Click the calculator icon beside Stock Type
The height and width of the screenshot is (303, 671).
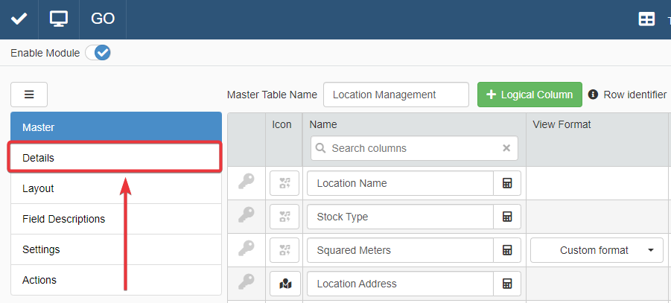(x=507, y=217)
